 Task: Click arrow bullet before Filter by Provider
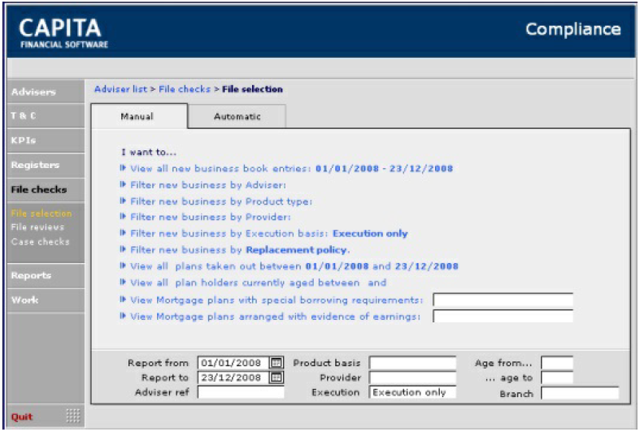click(123, 217)
